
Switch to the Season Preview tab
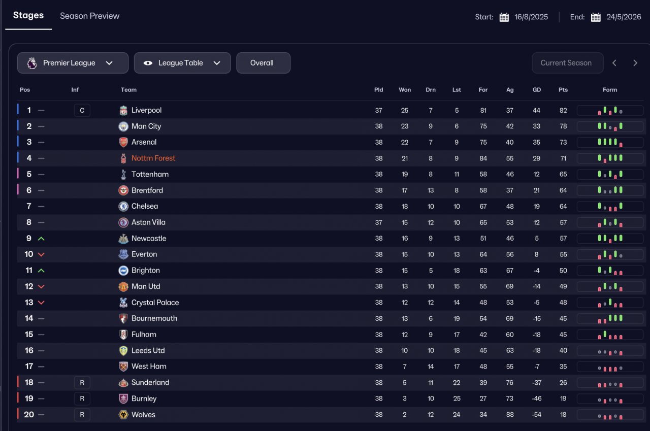[90, 16]
